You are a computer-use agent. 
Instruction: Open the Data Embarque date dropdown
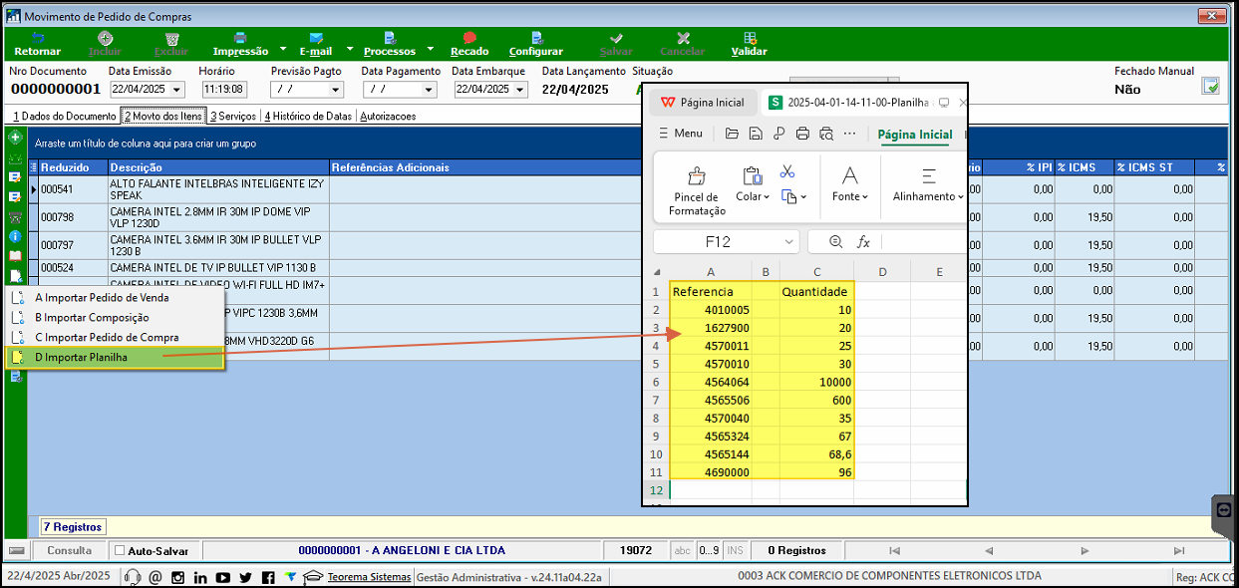pos(519,90)
